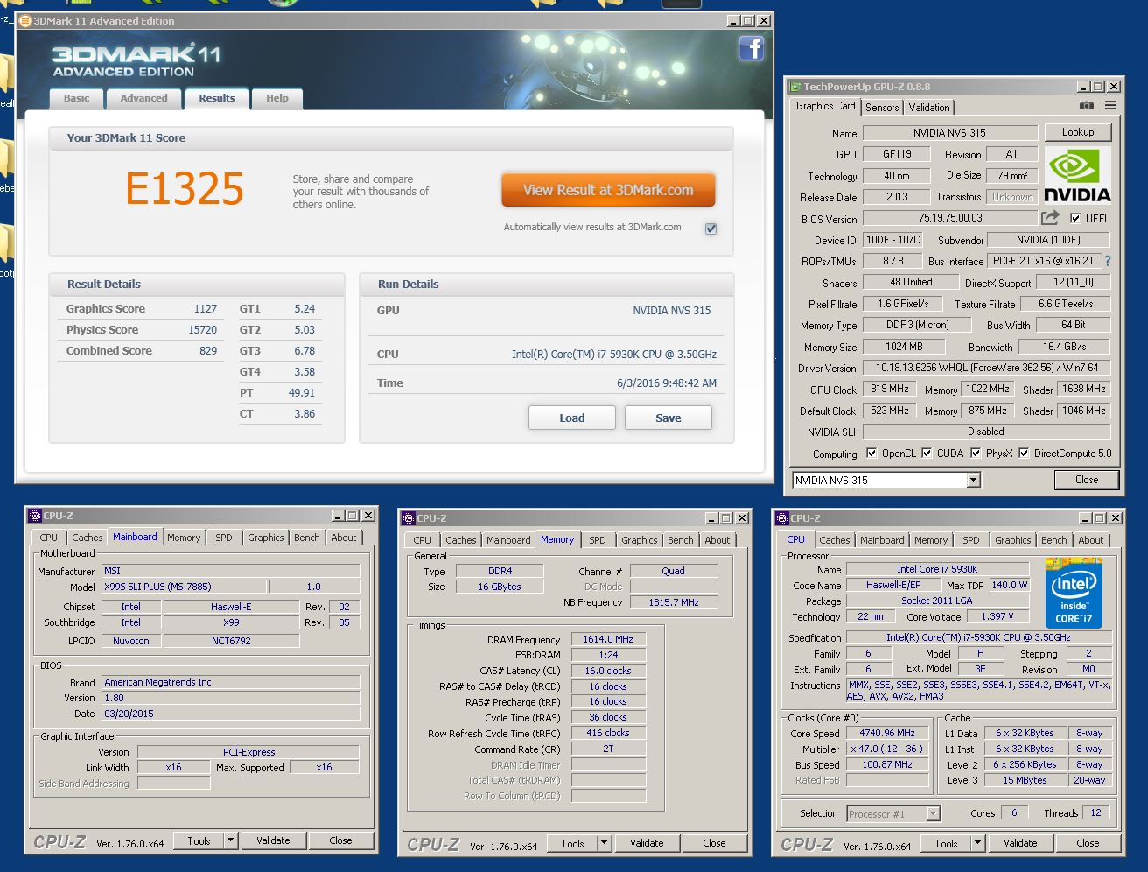The height and width of the screenshot is (872, 1148).
Task: Toggle the CUDA checkbox
Action: tap(927, 454)
